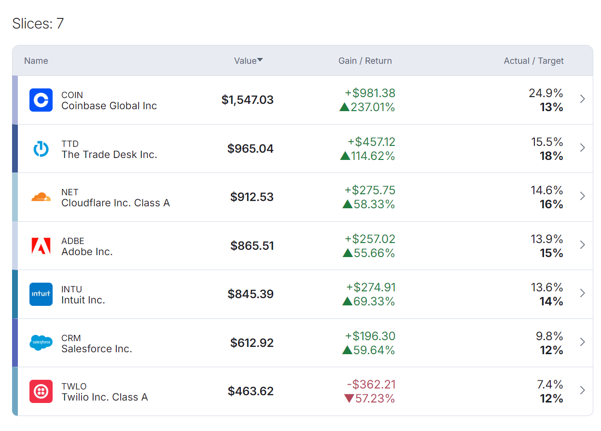
Task: Click the Adobe logo icon
Action: (41, 246)
